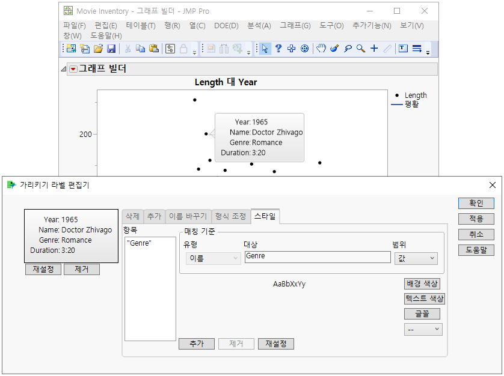Open the font style dropdown showing --
The image size is (504, 376).
pyautogui.click(x=423, y=329)
